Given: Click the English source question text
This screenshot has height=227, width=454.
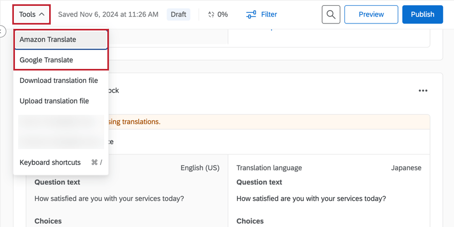Looking at the screenshot, I should pyautogui.click(x=109, y=199).
